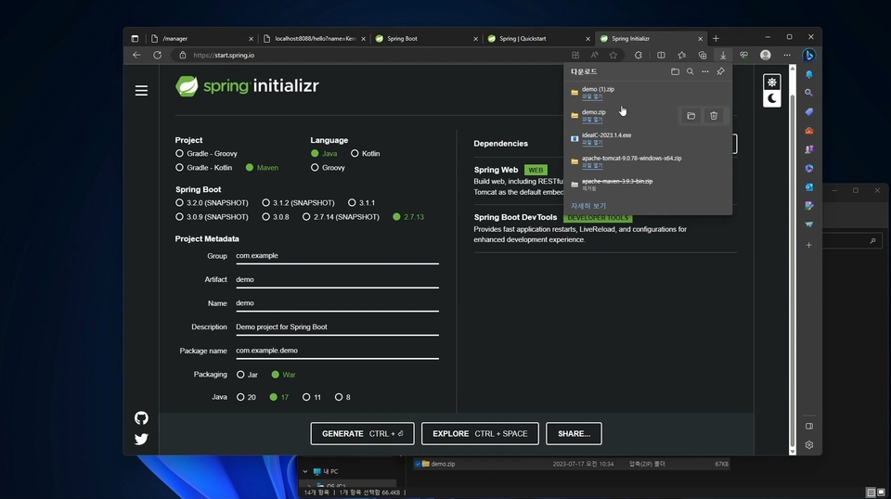This screenshot has width=891, height=499.
Task: Add this page to favorites star
Action: point(613,55)
